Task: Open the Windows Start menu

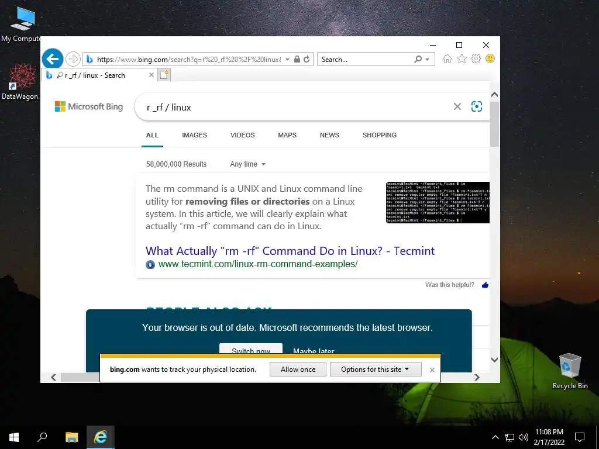Action: (14, 437)
